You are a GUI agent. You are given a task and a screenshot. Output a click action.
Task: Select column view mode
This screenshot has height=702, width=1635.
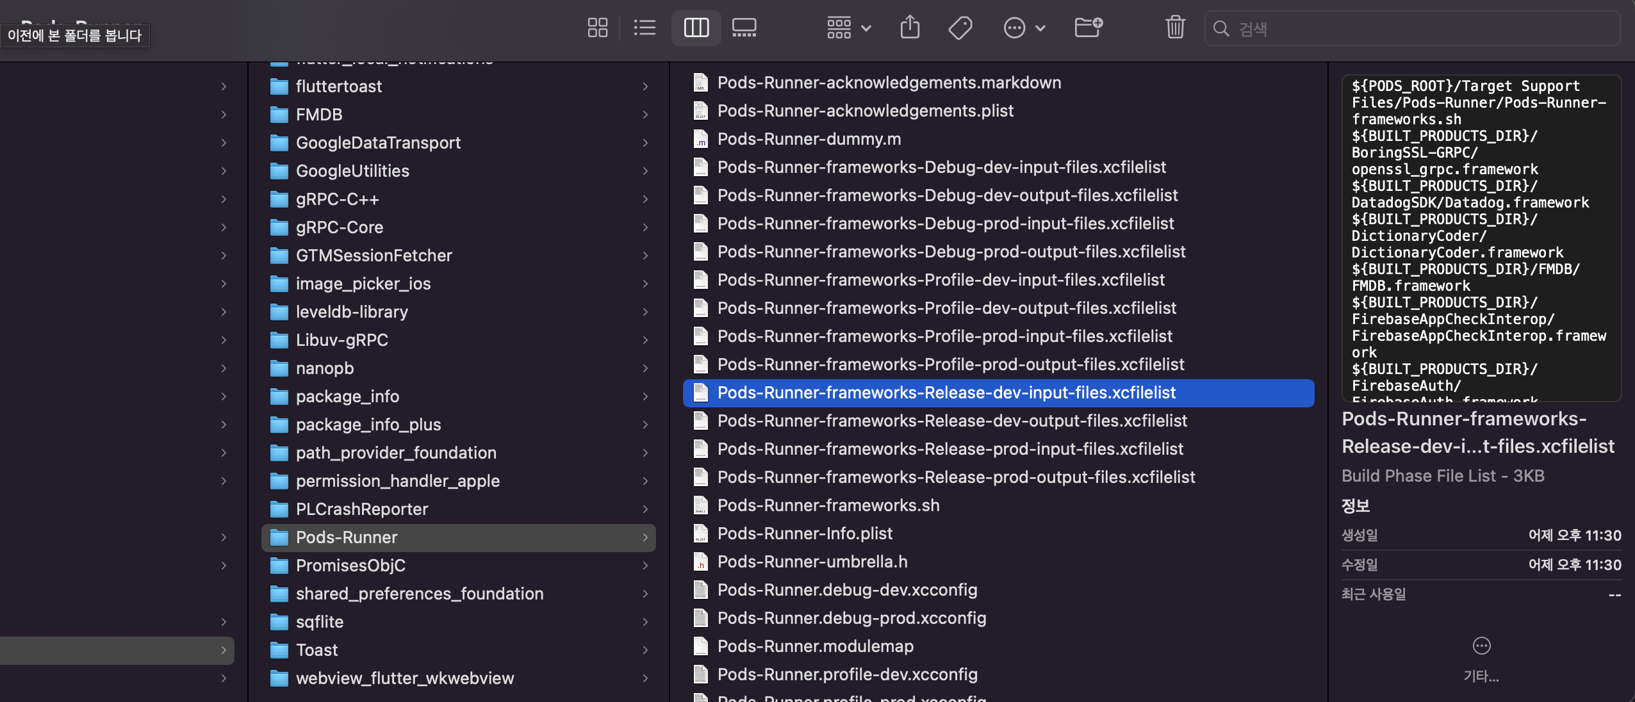point(696,28)
